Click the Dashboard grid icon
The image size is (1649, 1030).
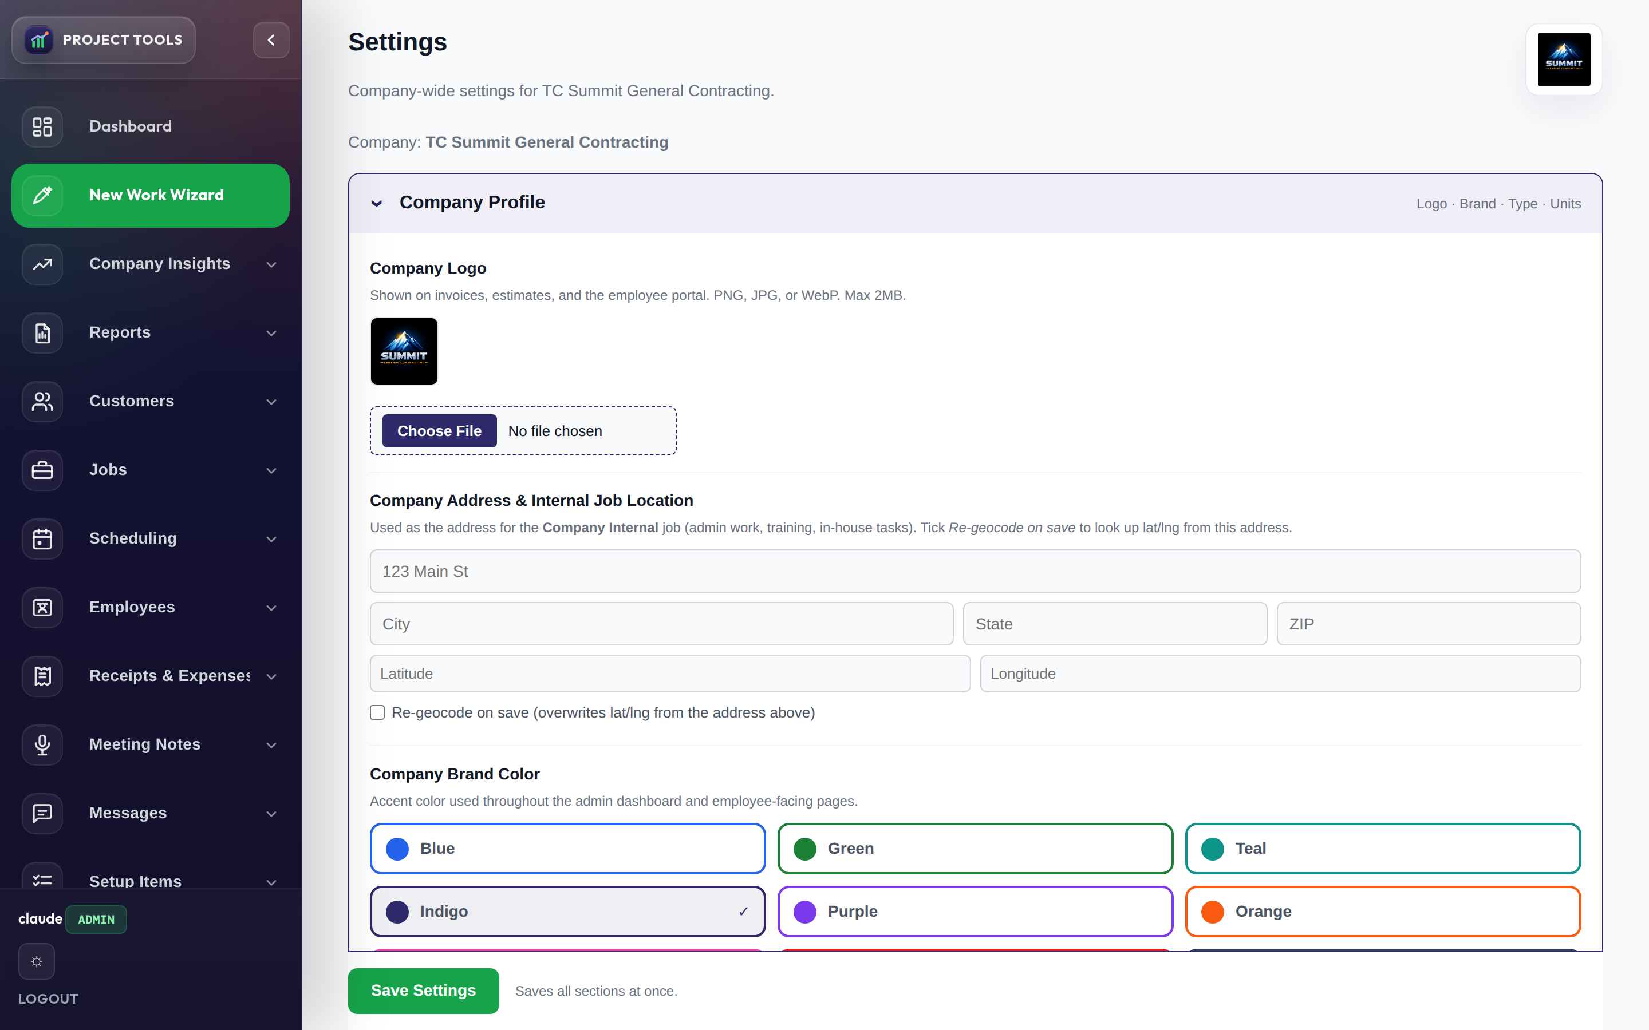coord(42,126)
